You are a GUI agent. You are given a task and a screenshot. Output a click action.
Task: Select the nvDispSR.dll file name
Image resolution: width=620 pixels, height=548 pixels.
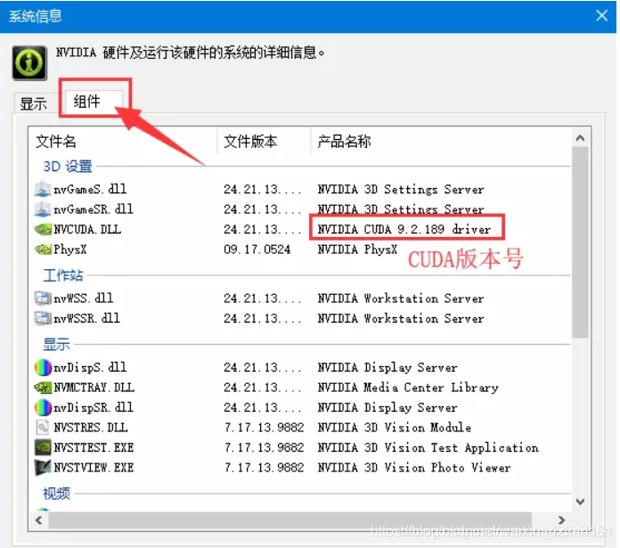(x=94, y=407)
